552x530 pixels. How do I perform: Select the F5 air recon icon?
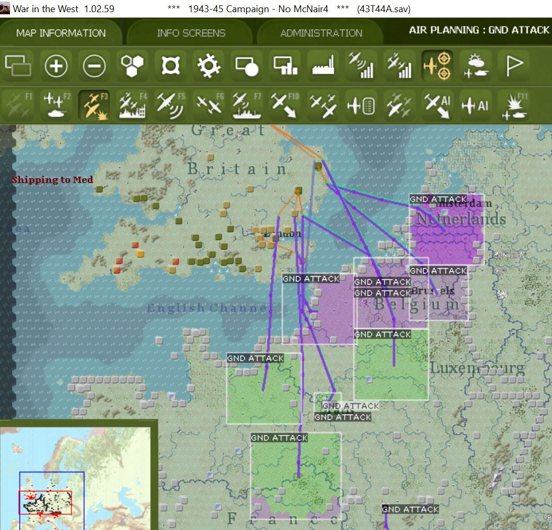click(171, 105)
